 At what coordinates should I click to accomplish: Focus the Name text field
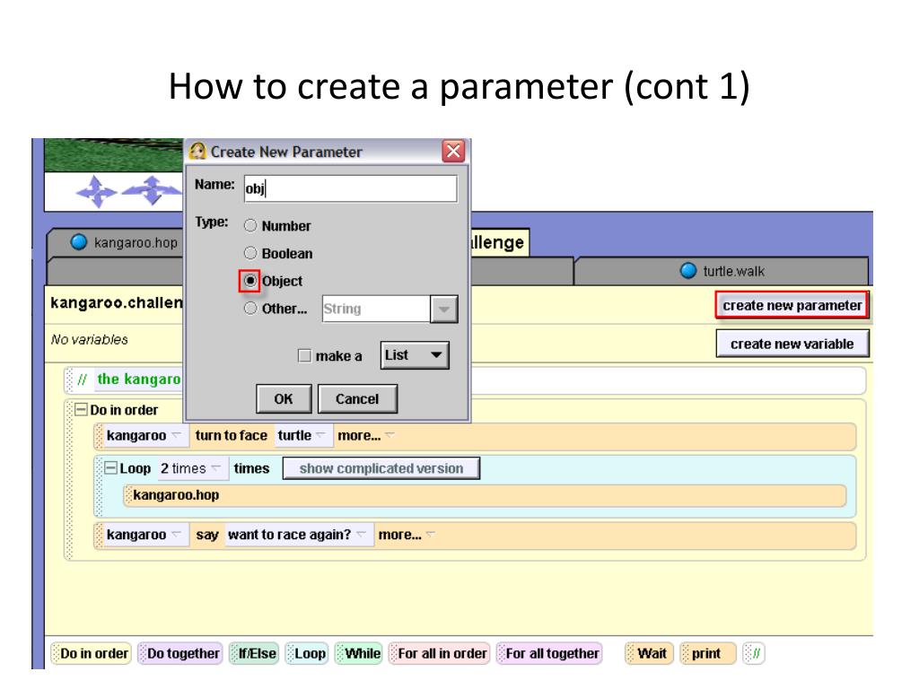(350, 188)
